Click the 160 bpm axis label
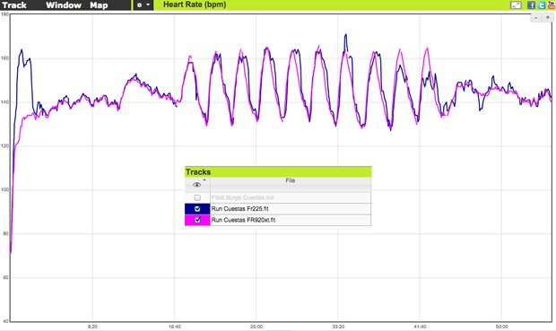Viewport: 556px width, 331px height. point(4,58)
